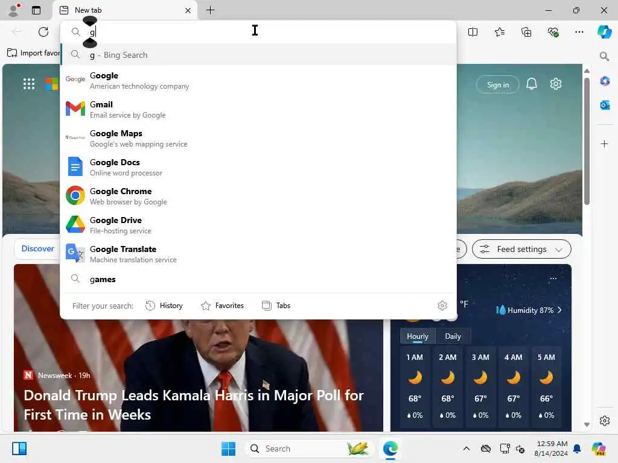Show hidden system tray icons chevron

[467, 449]
